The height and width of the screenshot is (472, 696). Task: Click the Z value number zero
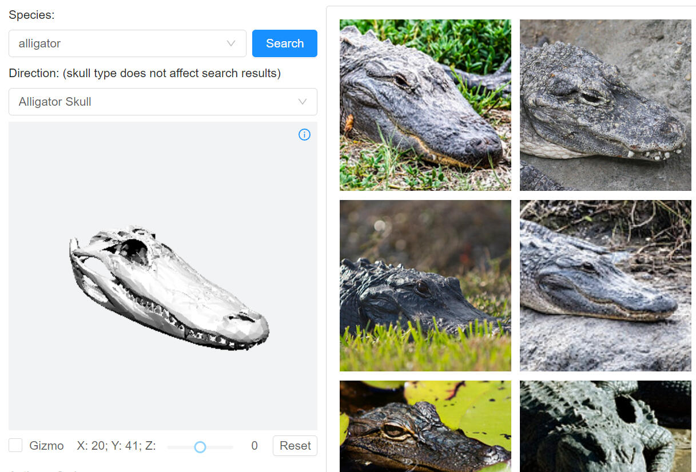pyautogui.click(x=254, y=446)
